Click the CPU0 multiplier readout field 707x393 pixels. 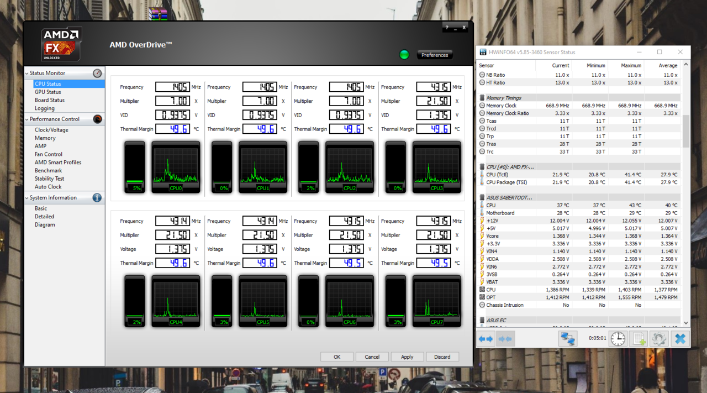173,101
